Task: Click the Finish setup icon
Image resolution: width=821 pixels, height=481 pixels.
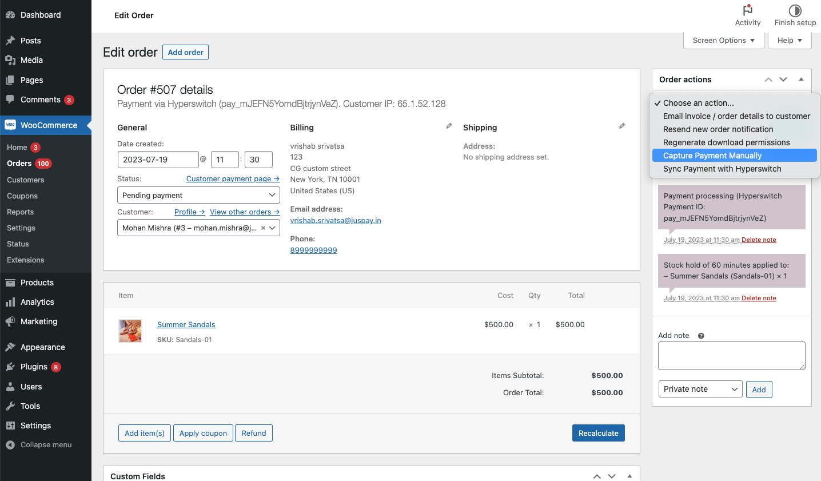Action: click(795, 10)
